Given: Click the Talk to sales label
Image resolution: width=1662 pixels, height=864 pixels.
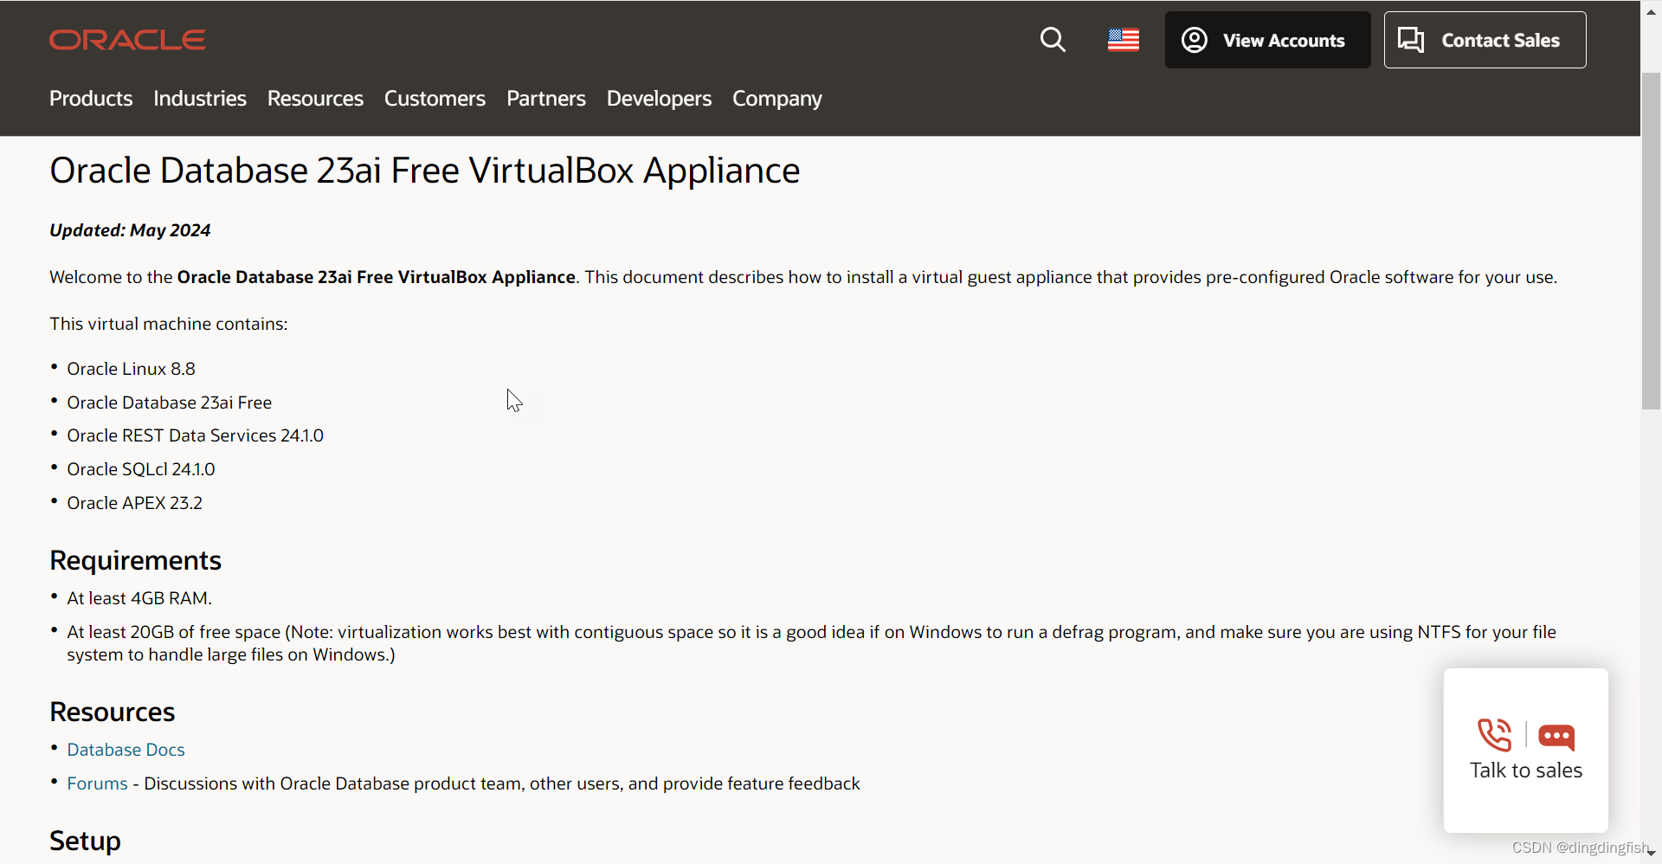Looking at the screenshot, I should click(1525, 771).
